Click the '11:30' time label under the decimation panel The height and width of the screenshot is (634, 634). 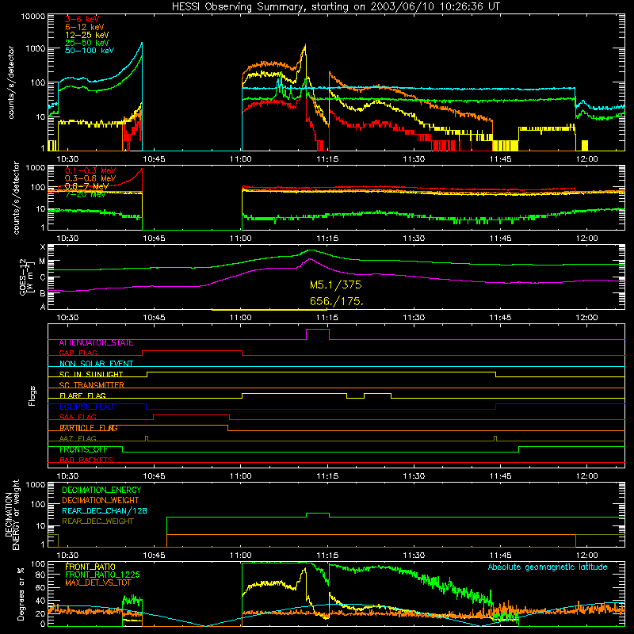[x=414, y=556]
